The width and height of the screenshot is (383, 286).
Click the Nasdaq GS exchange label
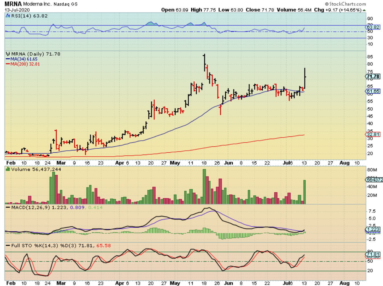65,4
